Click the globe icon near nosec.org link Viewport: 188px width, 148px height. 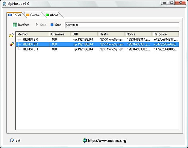click(x=85, y=140)
